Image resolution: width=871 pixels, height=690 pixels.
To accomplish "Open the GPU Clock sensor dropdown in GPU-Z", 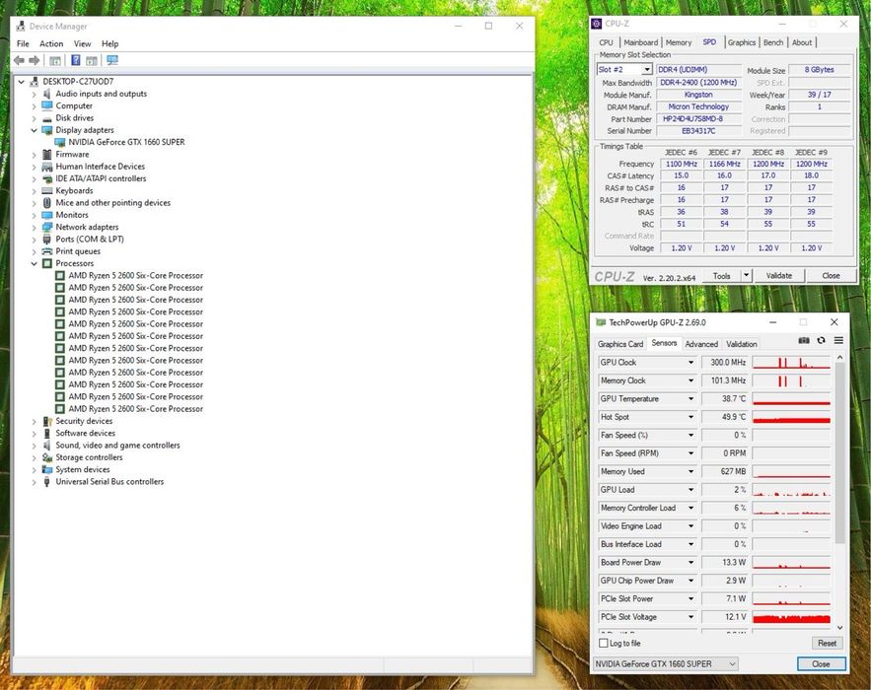I will [691, 362].
